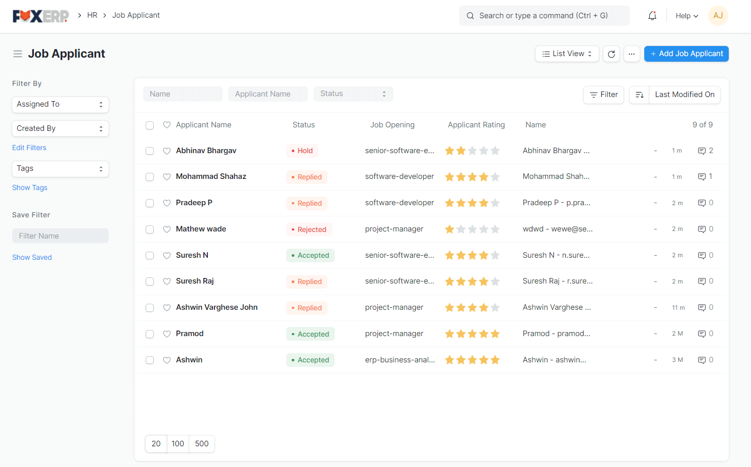Click the hamburger menu beside Job Applicant title
The height and width of the screenshot is (467, 751).
(18, 54)
